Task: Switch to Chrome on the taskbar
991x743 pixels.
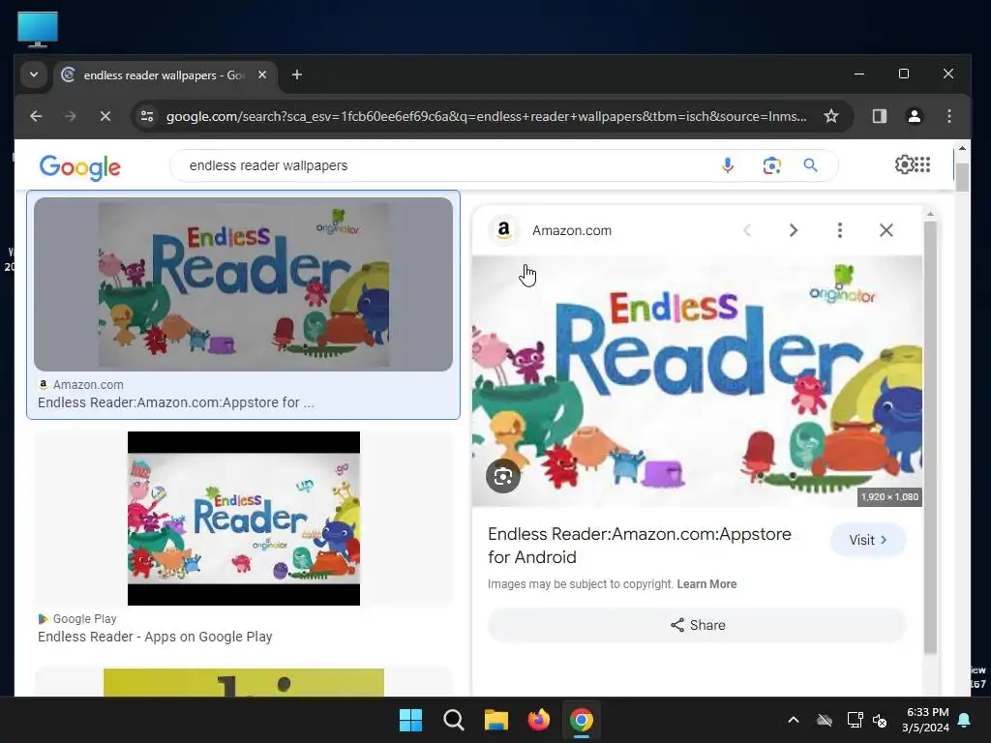Action: click(x=582, y=720)
